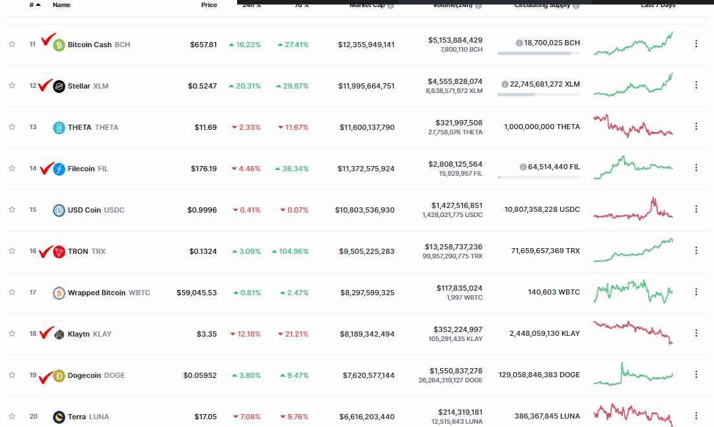
Task: Click the THETA blue logo icon
Action: 59,127
